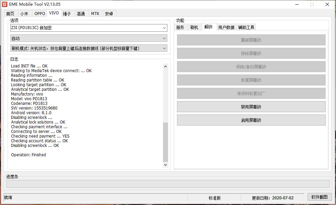336x205 pixels.
Task: Open the 用户数据 function tab
Action: (226, 27)
